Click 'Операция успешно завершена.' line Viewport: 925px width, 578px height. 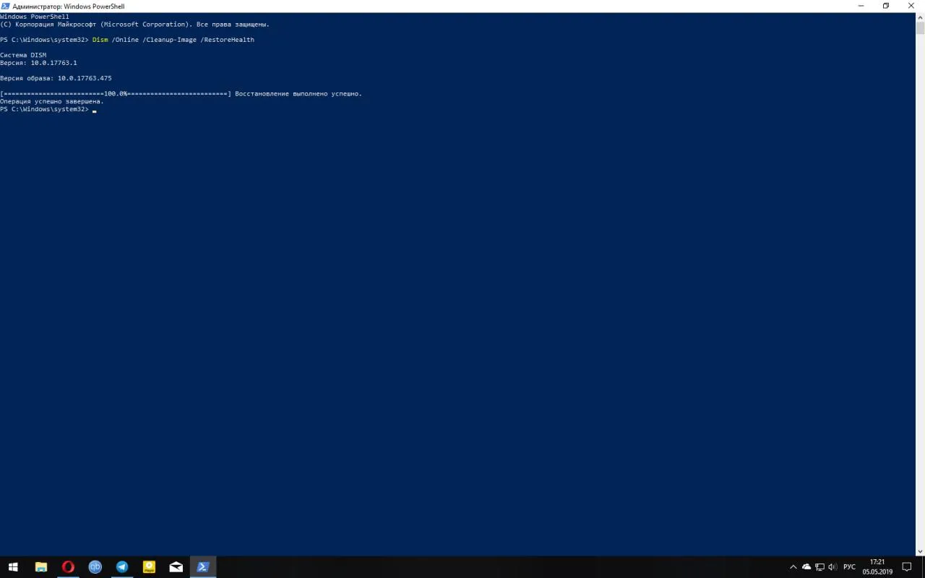tap(52, 101)
